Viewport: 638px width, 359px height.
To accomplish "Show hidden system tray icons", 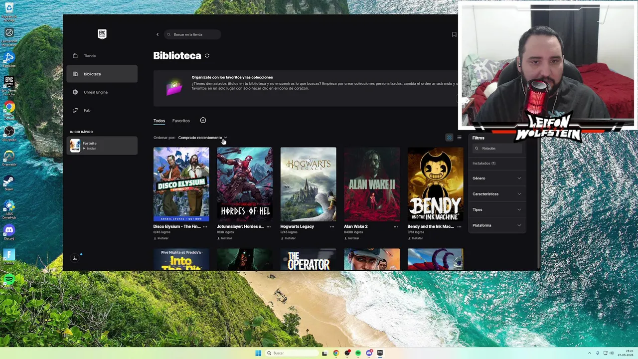I will pyautogui.click(x=590, y=353).
